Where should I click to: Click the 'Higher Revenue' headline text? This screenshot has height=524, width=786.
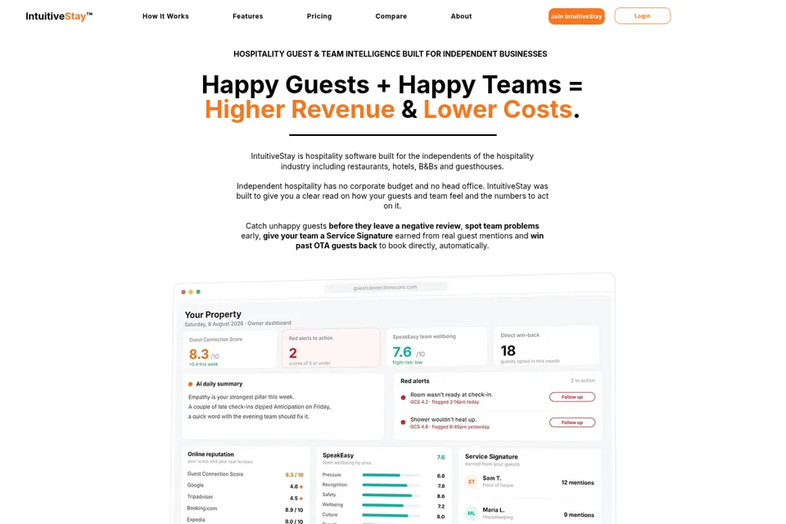pyautogui.click(x=300, y=110)
